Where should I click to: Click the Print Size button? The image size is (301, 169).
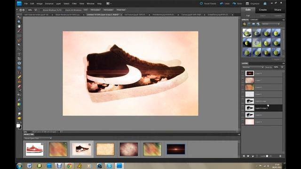tap(121, 10)
